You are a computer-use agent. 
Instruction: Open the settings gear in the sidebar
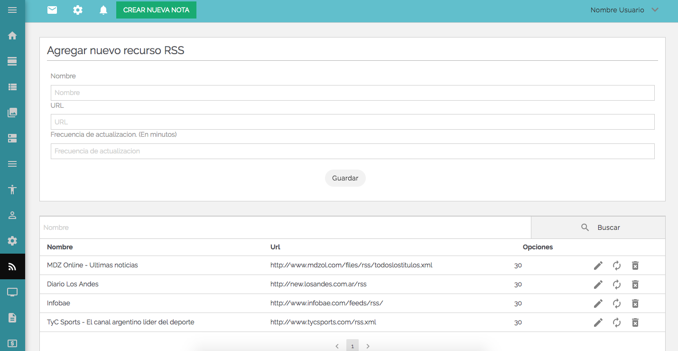click(12, 241)
